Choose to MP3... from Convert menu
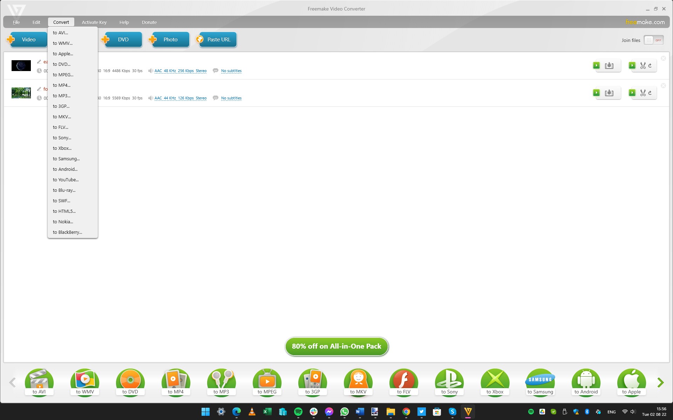Image resolution: width=673 pixels, height=420 pixels. [73, 96]
